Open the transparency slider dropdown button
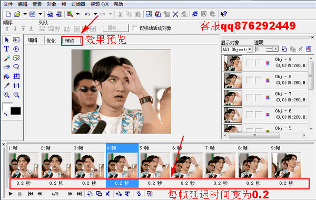 [276, 49]
